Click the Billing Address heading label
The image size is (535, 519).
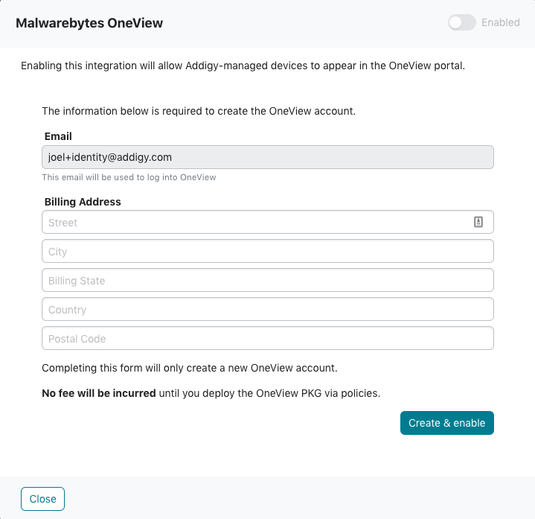click(x=83, y=202)
